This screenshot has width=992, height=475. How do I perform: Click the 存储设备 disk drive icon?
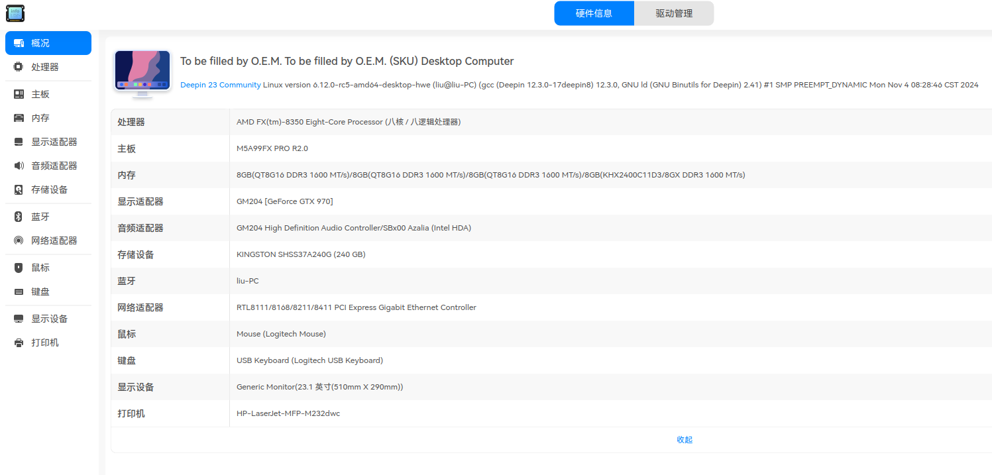19,189
